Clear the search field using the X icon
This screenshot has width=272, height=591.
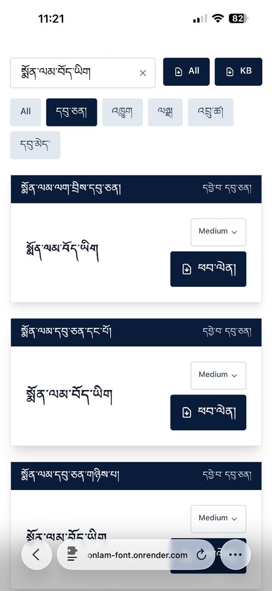(142, 73)
